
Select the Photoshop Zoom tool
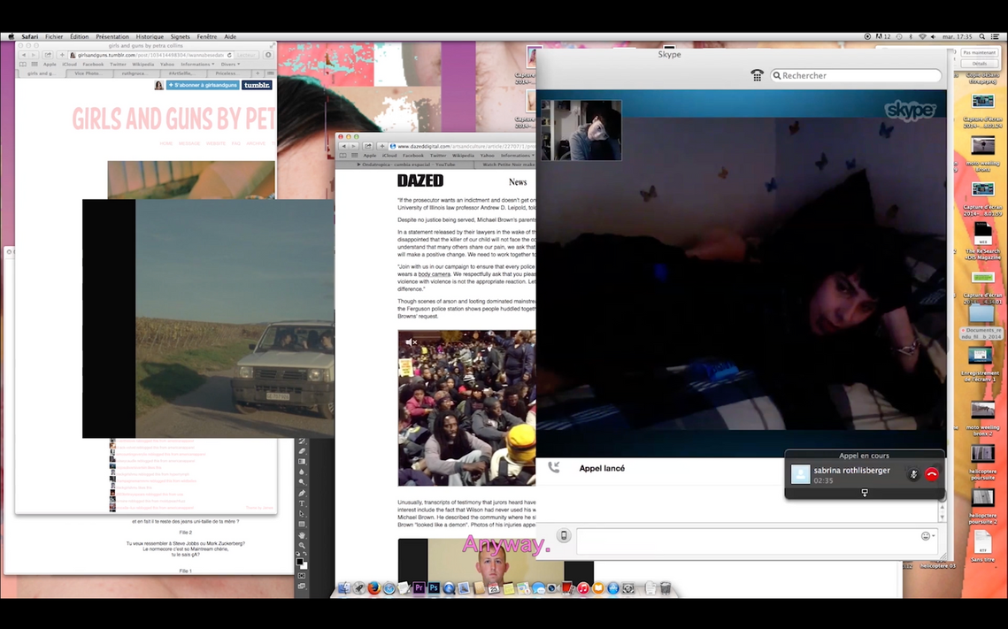click(302, 546)
